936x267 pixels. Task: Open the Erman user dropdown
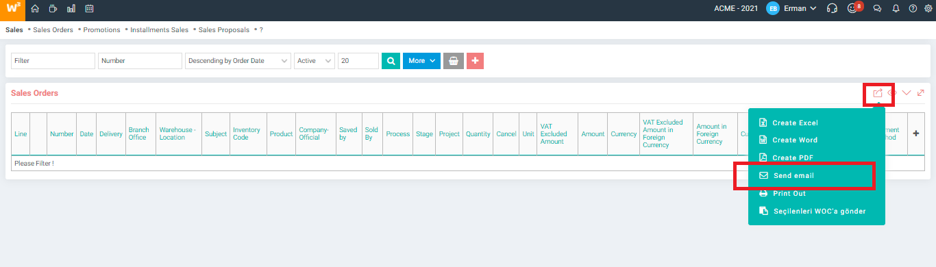point(800,9)
